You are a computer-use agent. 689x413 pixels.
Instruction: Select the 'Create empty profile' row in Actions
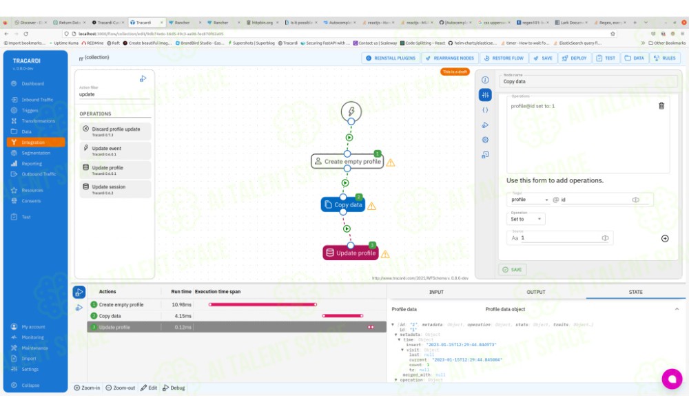click(x=236, y=304)
